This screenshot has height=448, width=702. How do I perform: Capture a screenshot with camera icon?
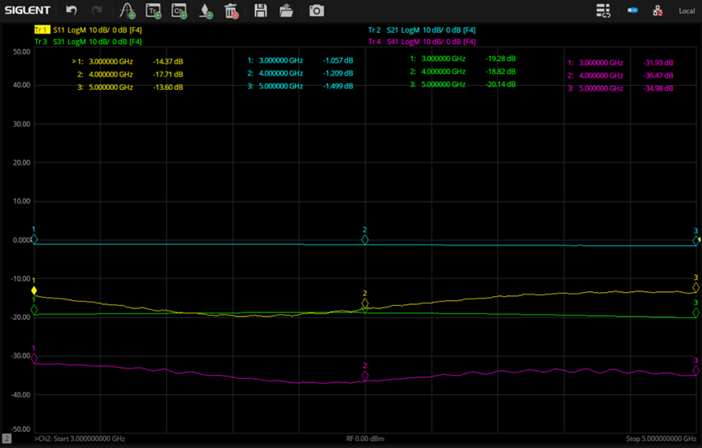pyautogui.click(x=316, y=11)
